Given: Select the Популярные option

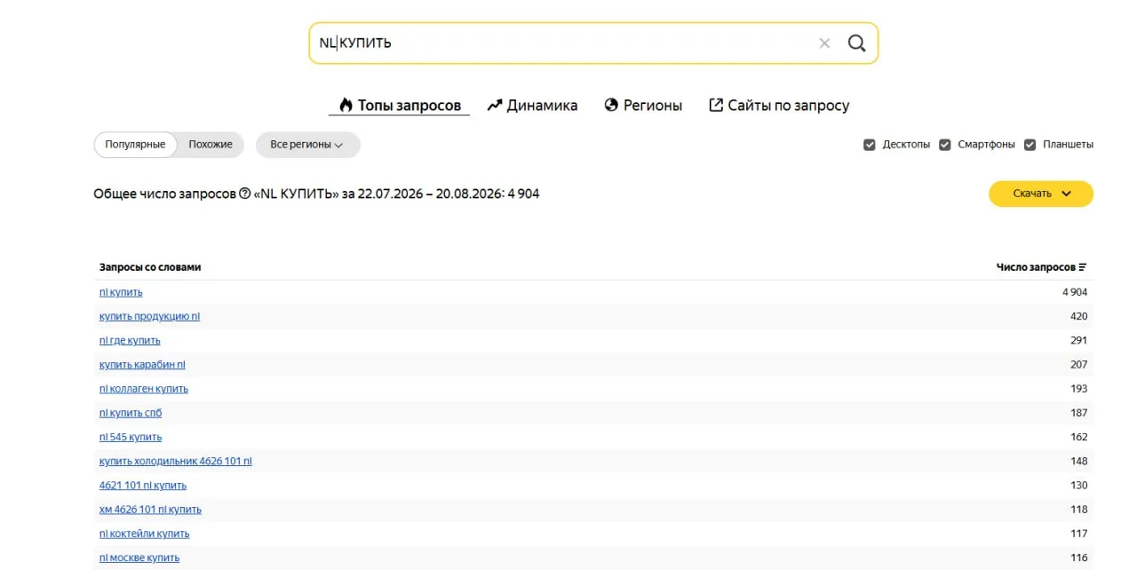Looking at the screenshot, I should tap(135, 145).
